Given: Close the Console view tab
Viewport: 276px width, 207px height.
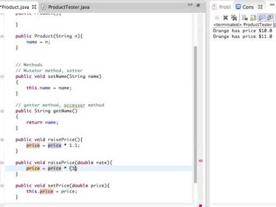Looking at the screenshot, I should click(260, 7).
